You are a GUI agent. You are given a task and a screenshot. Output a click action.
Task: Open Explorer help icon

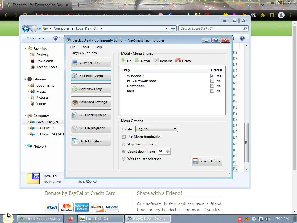coord(242,38)
